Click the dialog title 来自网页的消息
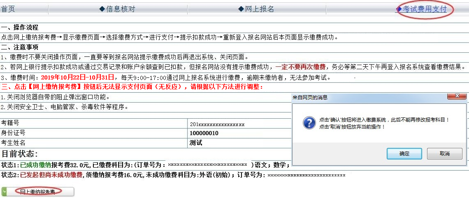 (x=310, y=97)
